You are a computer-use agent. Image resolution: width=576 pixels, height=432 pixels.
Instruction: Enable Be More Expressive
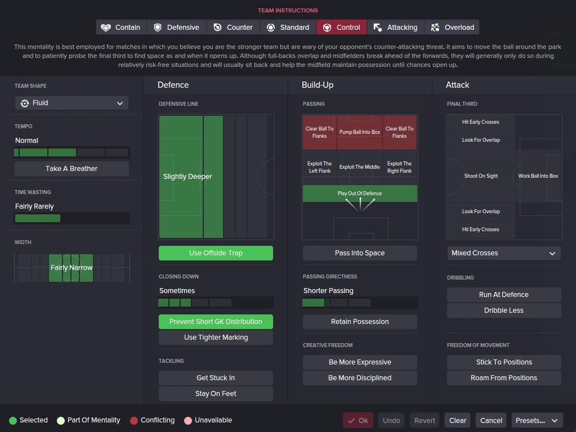pyautogui.click(x=360, y=362)
